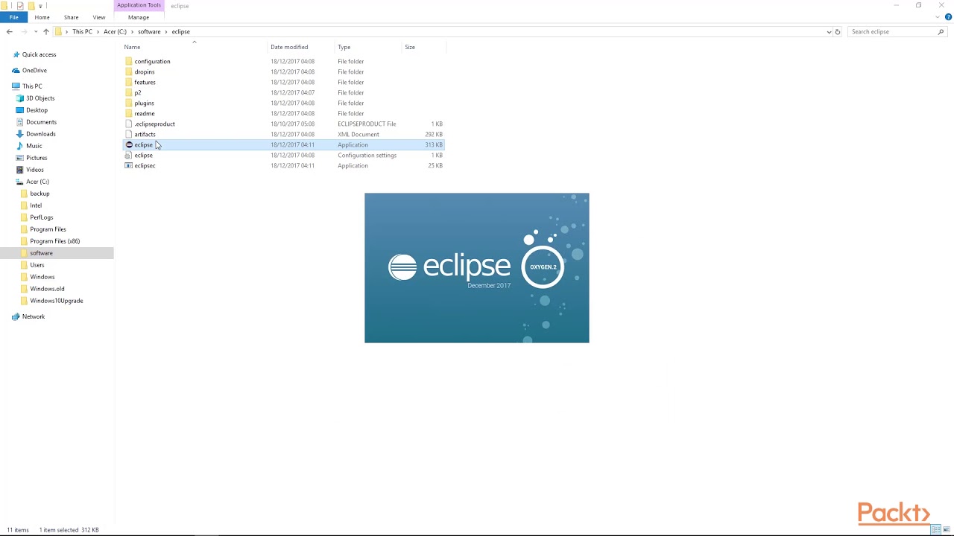Viewport: 954px width, 536px height.
Task: Switch to the Home ribbon tab
Action: click(42, 17)
